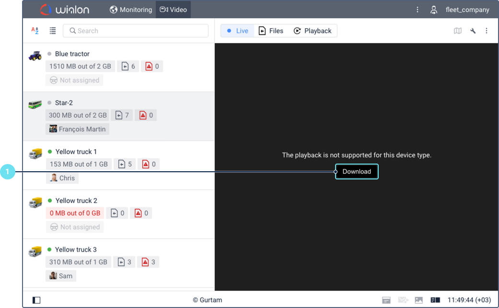Toggle the map view icon
The image size is (499, 308).
pos(458,31)
